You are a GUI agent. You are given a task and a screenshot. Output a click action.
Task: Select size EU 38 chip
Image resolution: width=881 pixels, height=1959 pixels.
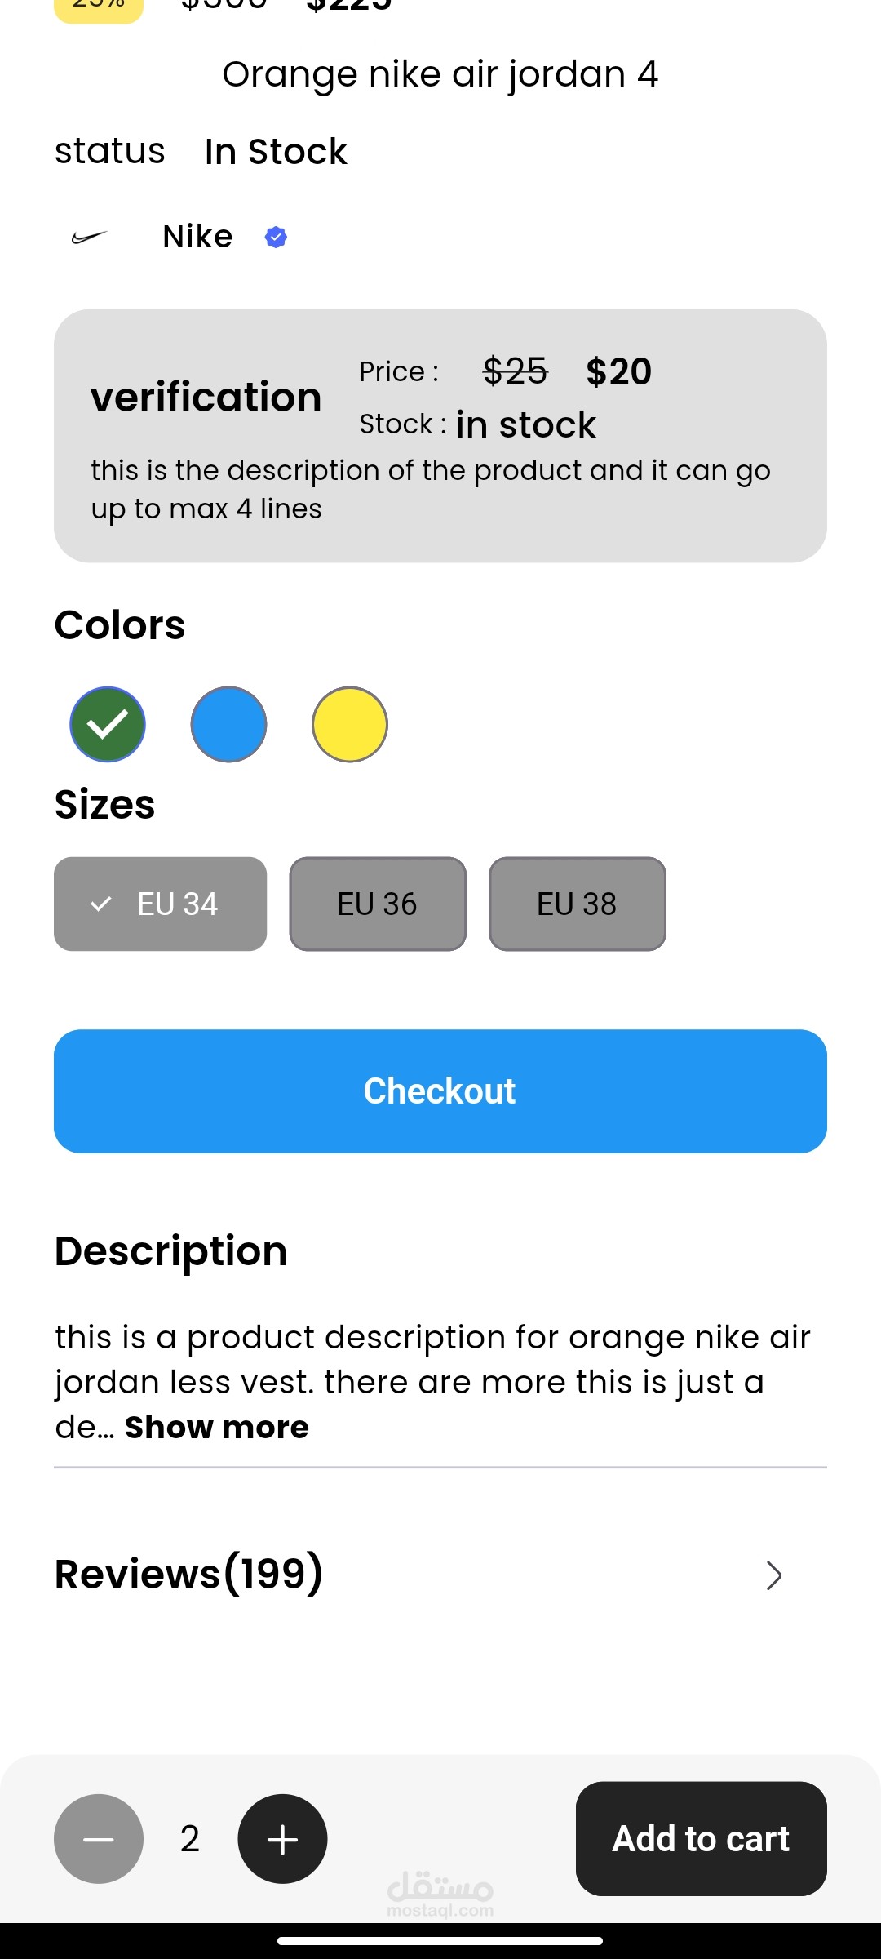click(577, 904)
